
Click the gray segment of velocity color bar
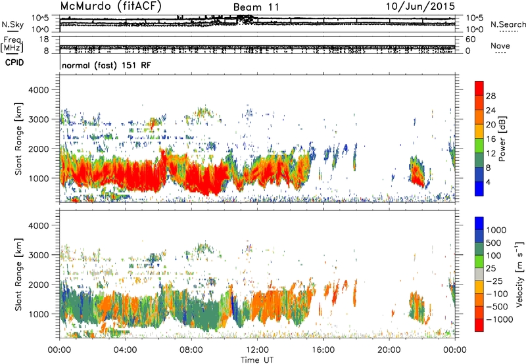[479, 274]
